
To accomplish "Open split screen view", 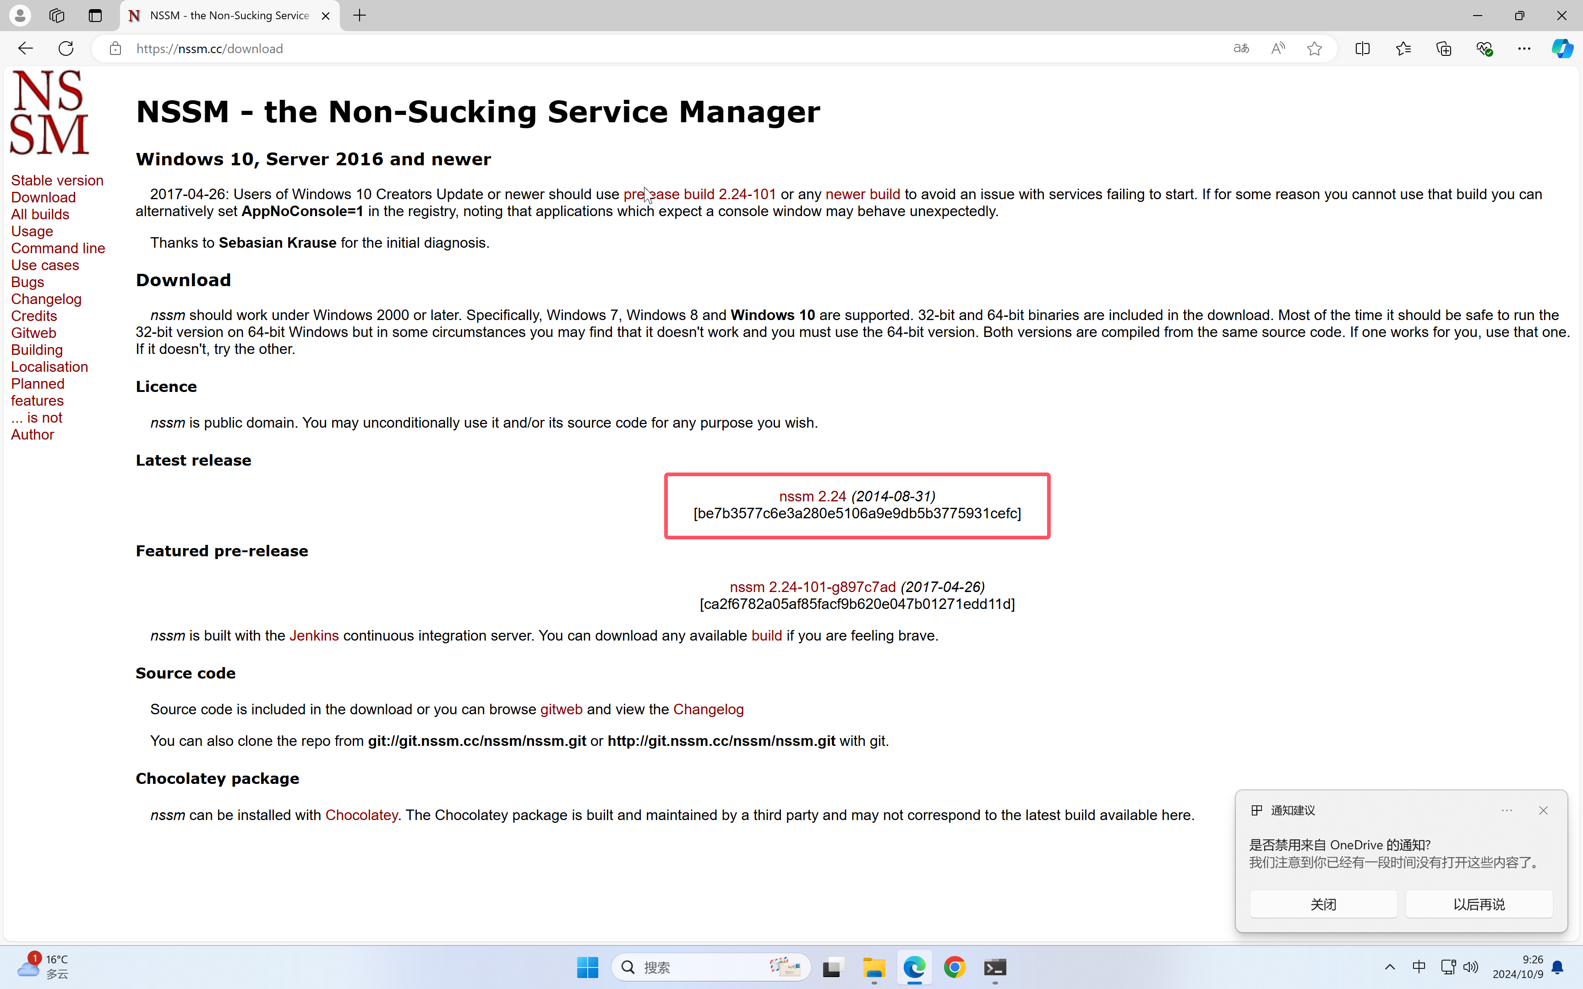I will [x=1363, y=49].
